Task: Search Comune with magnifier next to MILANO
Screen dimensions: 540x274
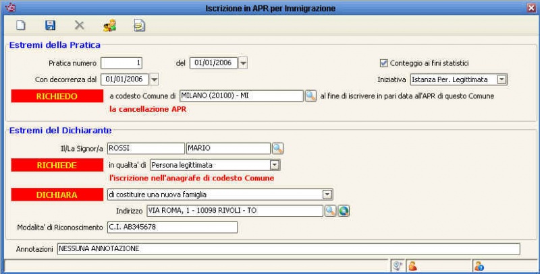Action: (x=310, y=96)
